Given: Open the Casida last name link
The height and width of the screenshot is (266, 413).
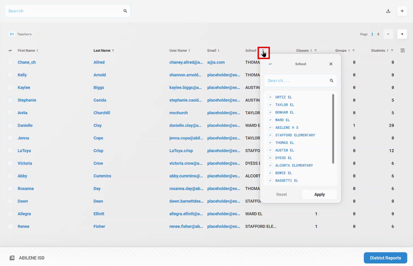Looking at the screenshot, I should [x=100, y=100].
